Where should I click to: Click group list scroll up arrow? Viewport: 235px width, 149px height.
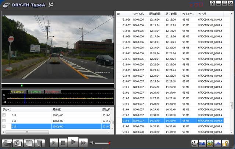[x=112, y=109]
